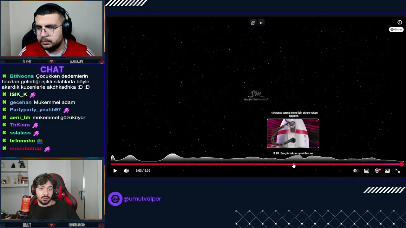Click chat username brfnmnho

coord(22,141)
